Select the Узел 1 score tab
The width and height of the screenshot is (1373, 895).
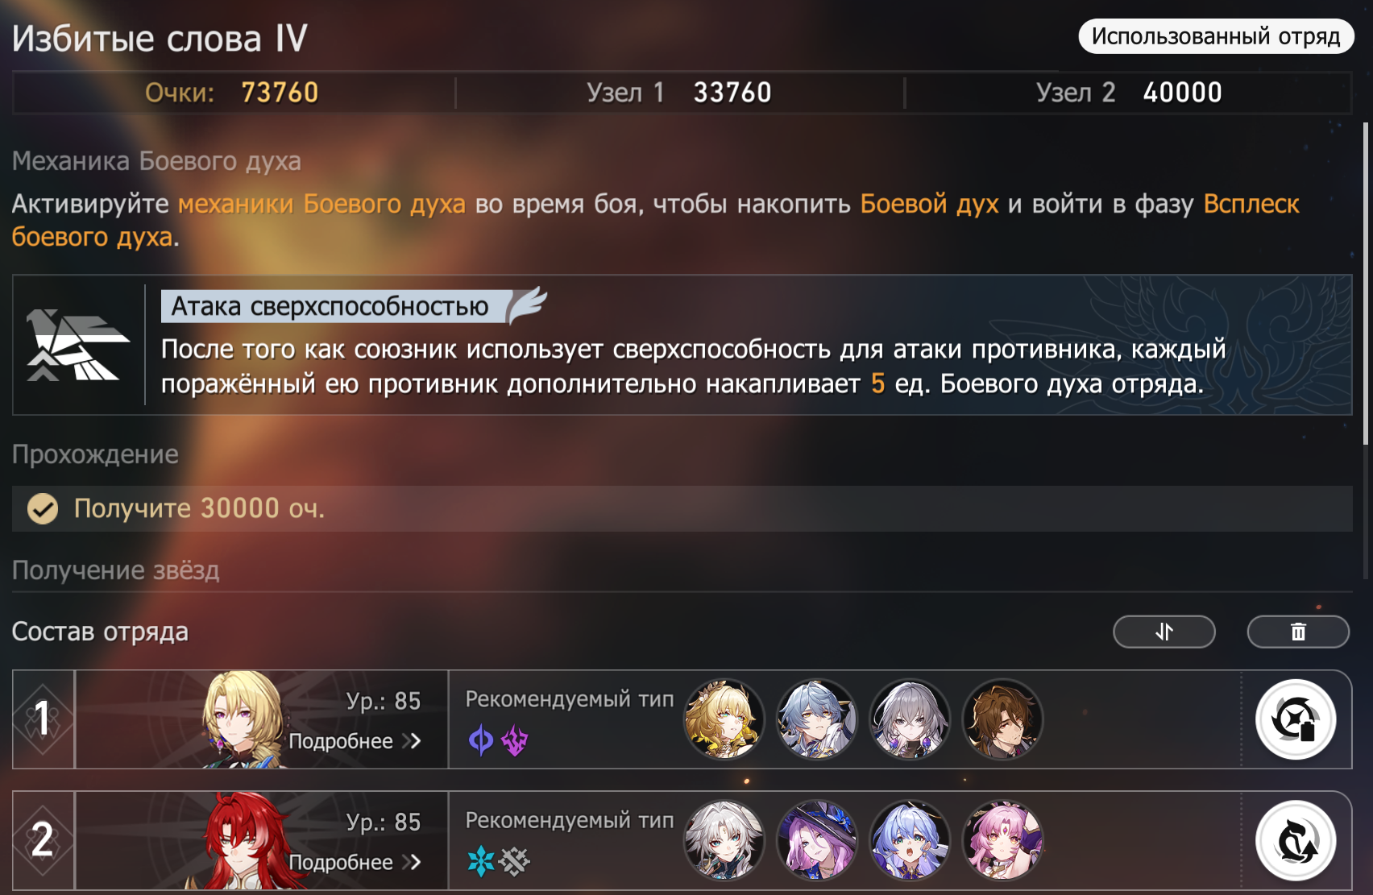(x=679, y=93)
